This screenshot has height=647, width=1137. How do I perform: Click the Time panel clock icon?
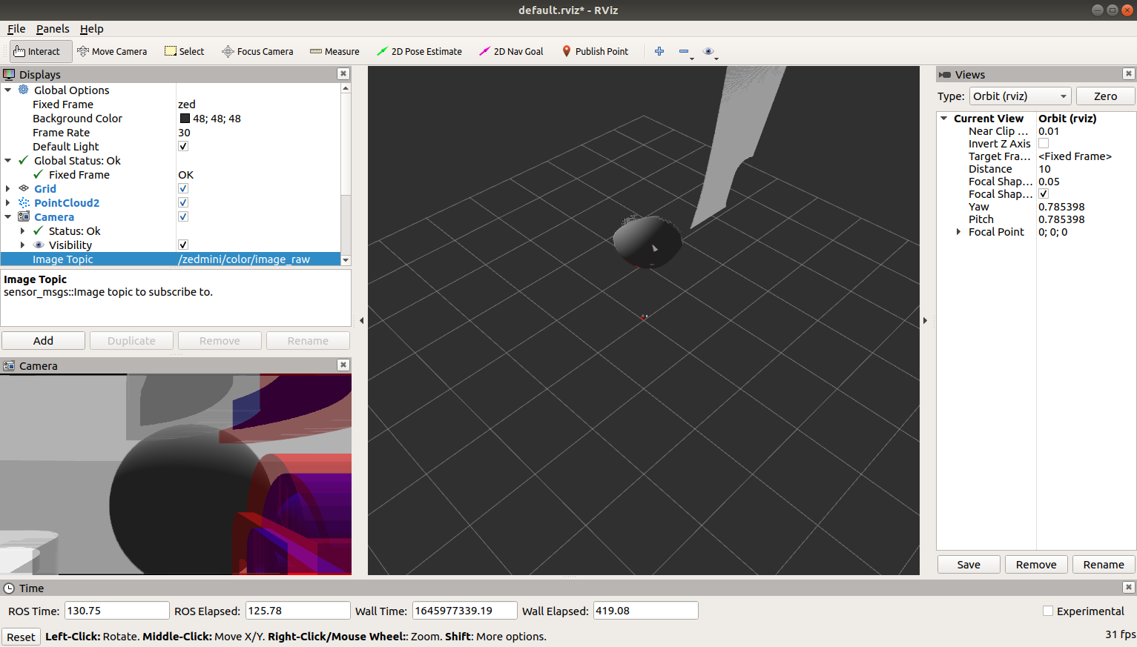tap(9, 588)
